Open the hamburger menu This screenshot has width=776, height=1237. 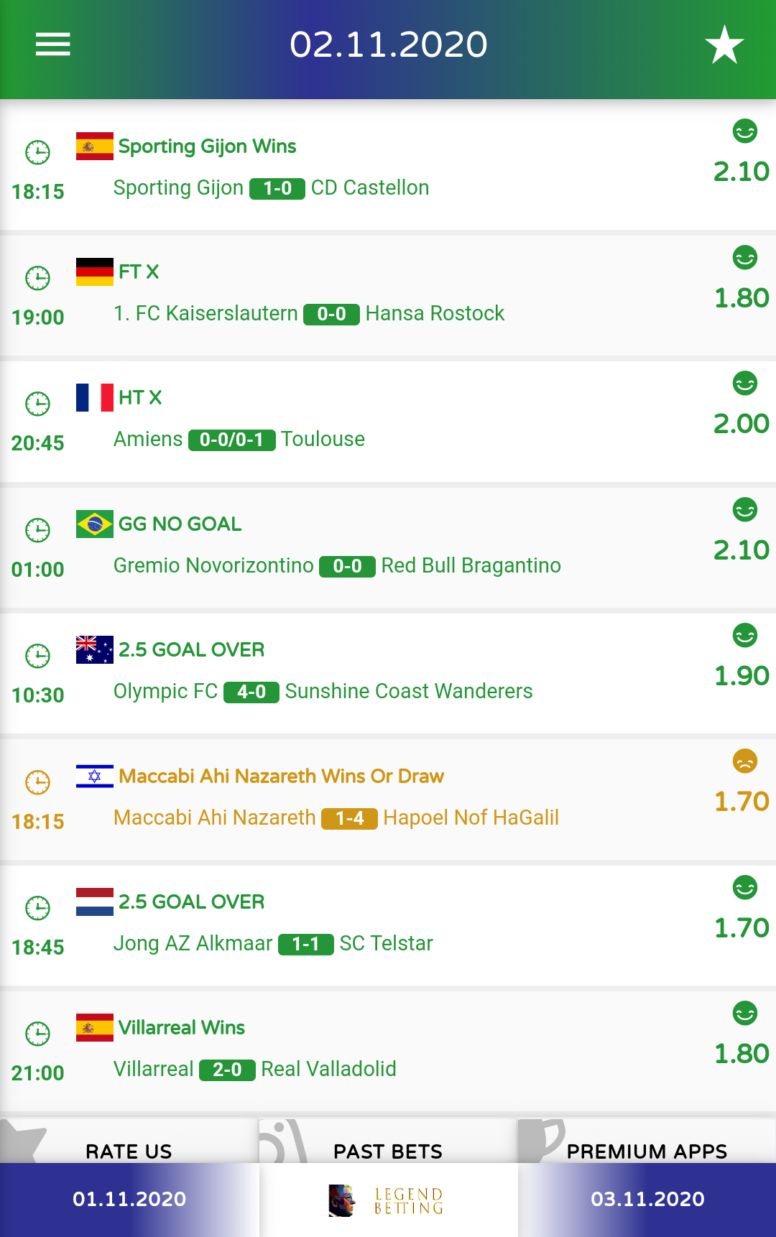[x=53, y=45]
